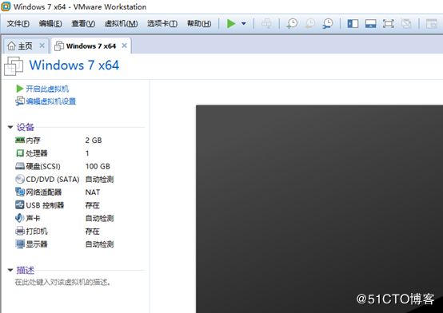
Task: Open the snapshot manager icon
Action: click(328, 24)
